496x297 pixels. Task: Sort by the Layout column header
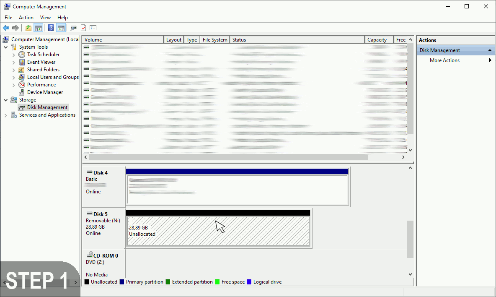(x=174, y=39)
